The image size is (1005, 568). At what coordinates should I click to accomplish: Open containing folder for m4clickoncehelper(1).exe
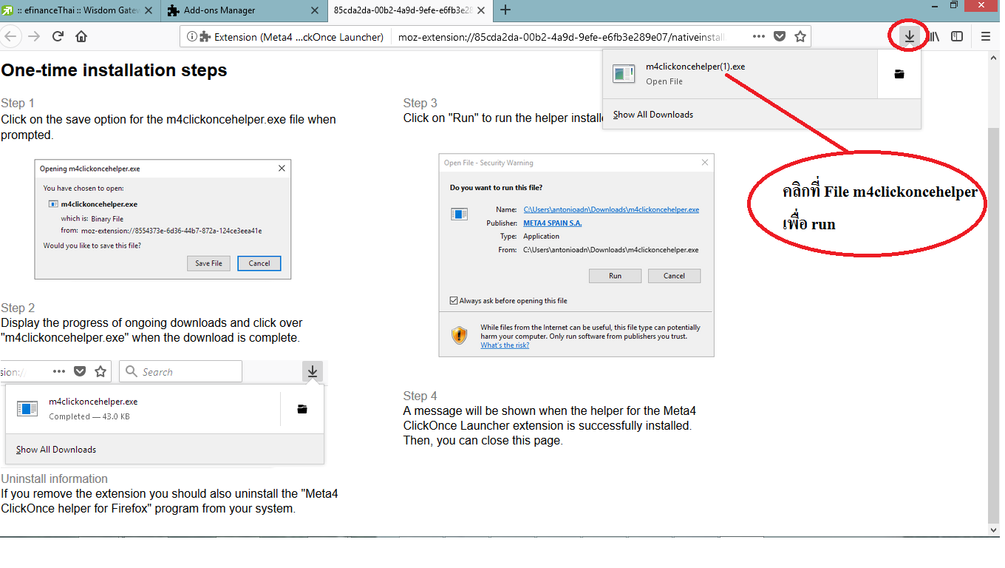point(899,74)
